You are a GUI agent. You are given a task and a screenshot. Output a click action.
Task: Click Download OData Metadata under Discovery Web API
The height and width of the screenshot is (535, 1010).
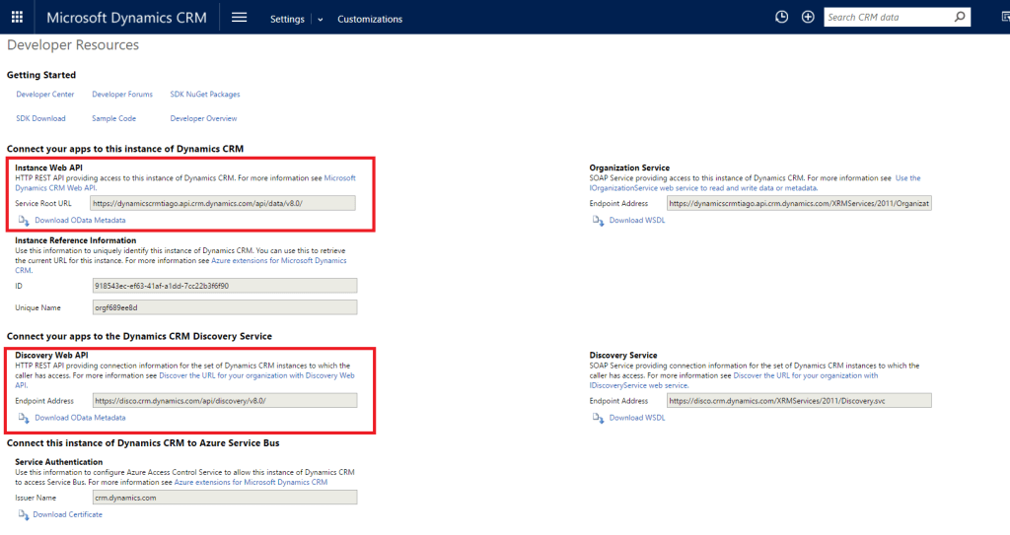click(80, 418)
